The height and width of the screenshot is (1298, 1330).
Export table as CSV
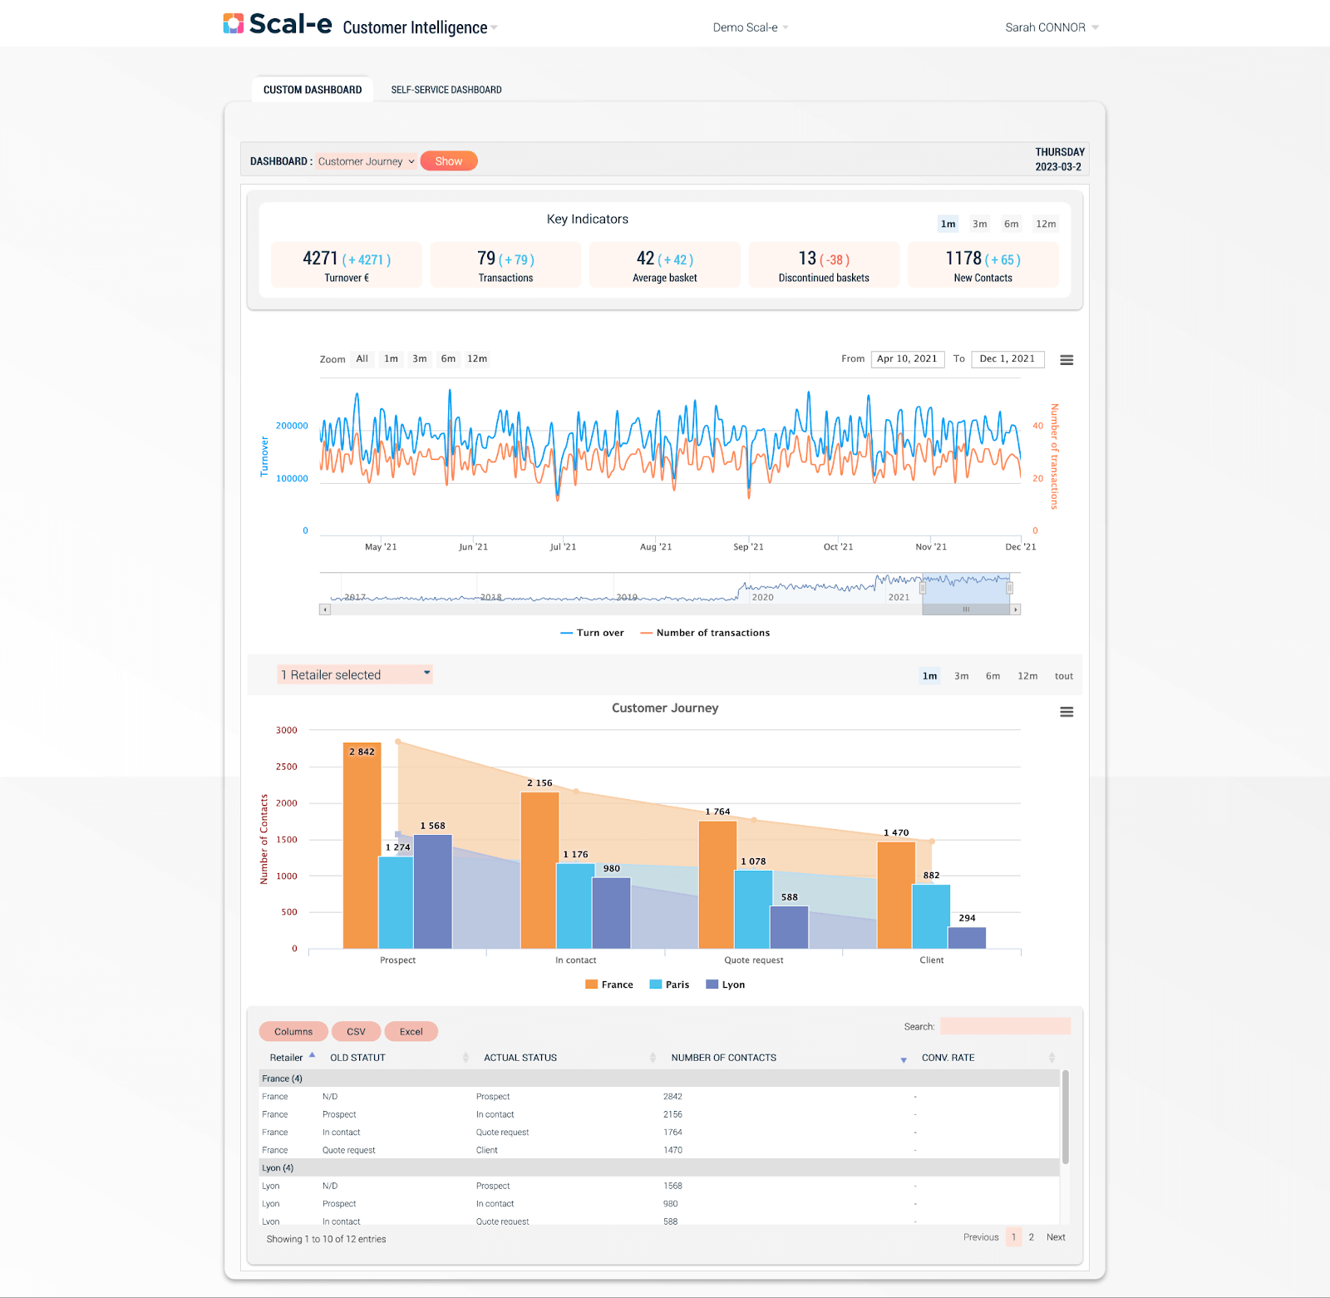[356, 1031]
